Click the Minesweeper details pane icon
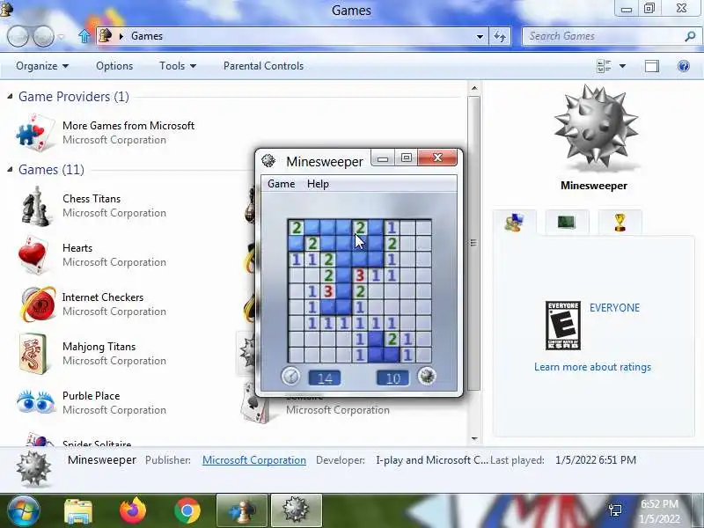The image size is (704, 528). [x=33, y=469]
